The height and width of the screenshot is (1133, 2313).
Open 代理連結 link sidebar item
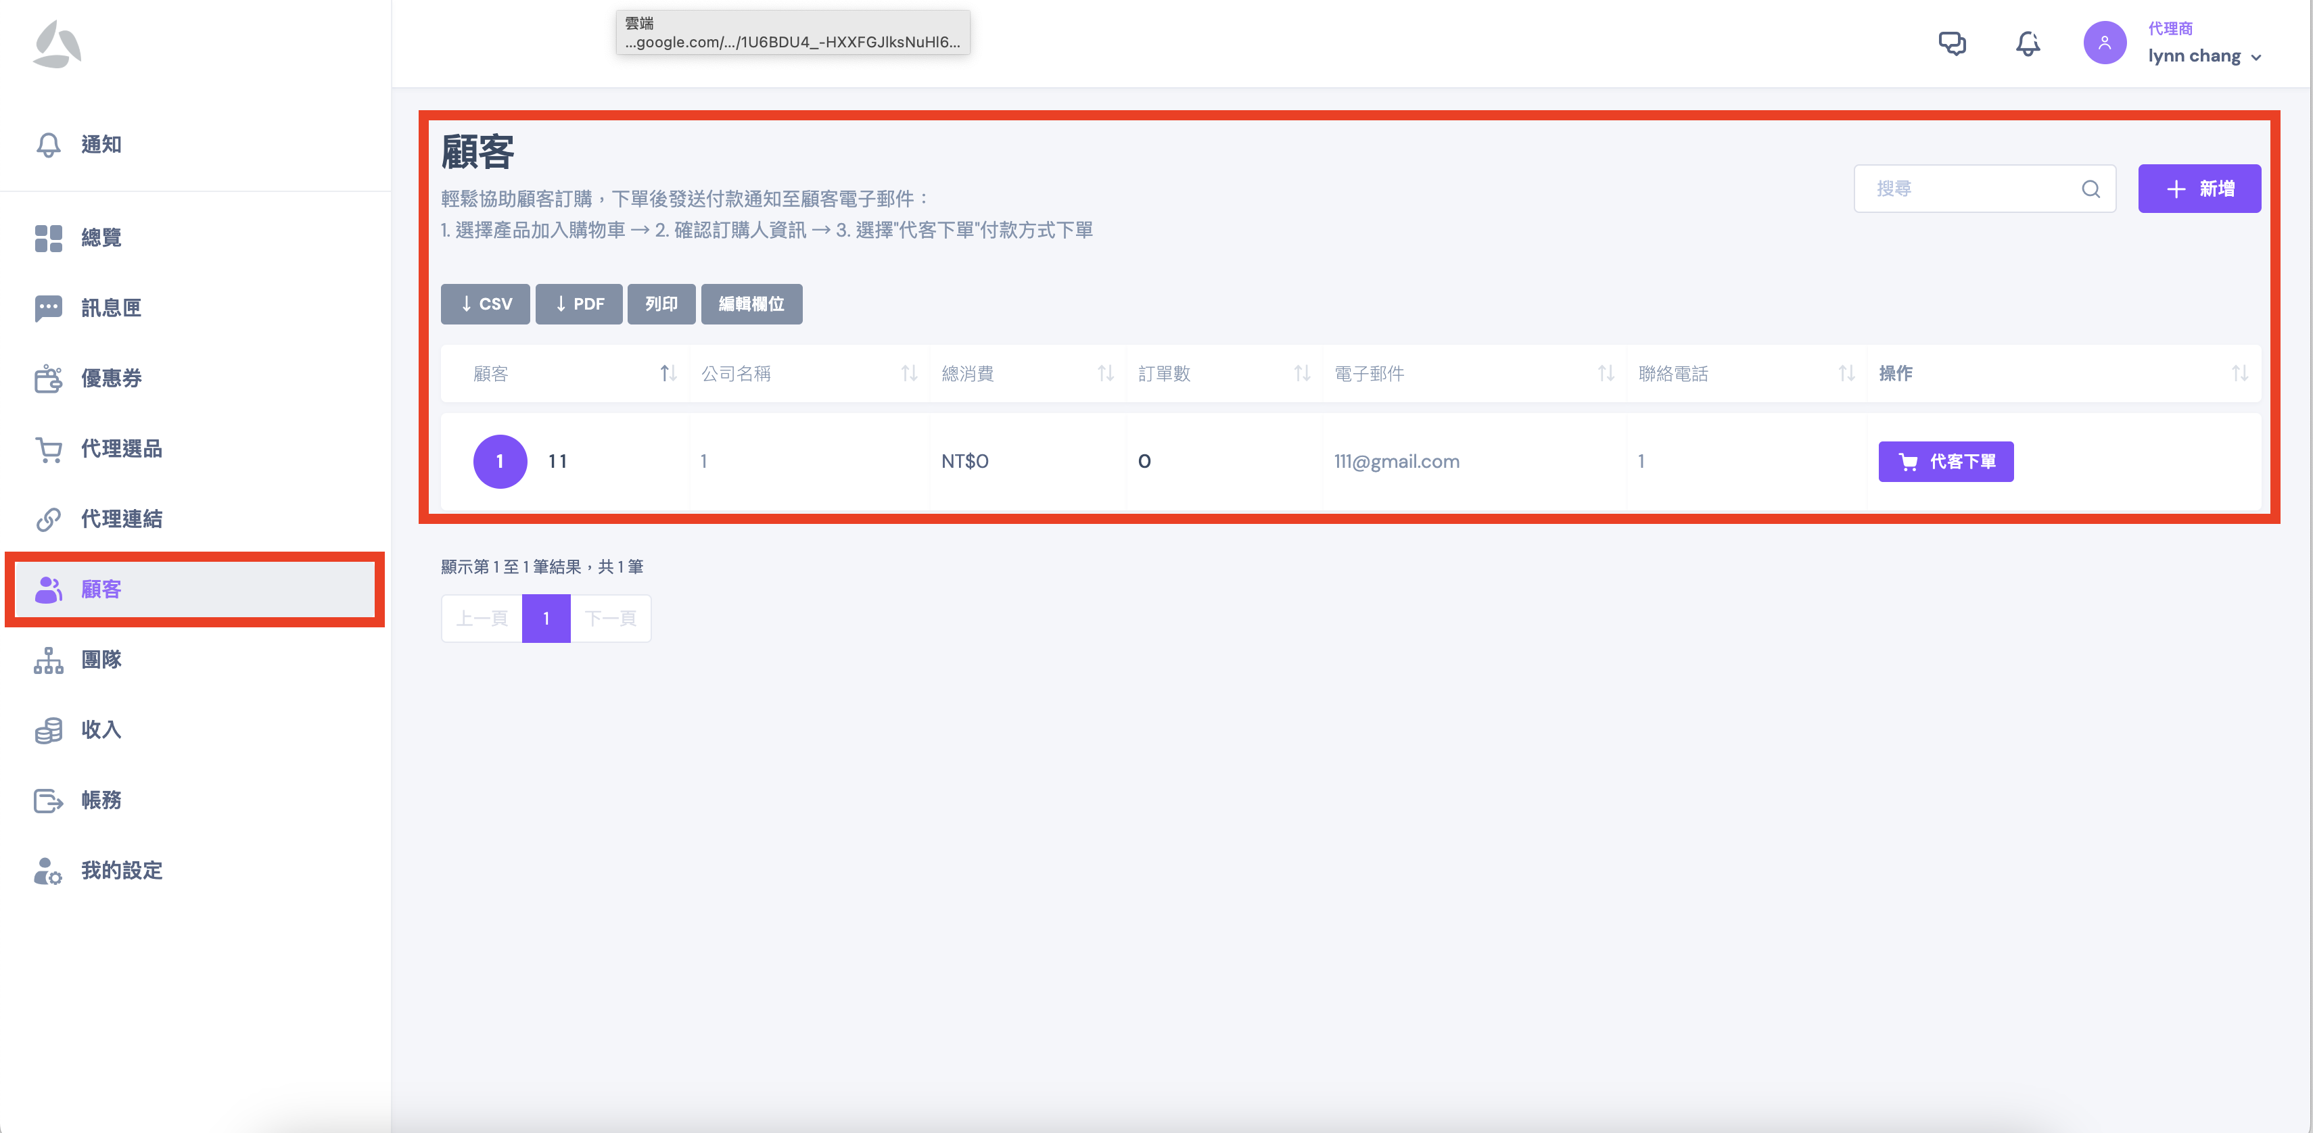pos(121,519)
